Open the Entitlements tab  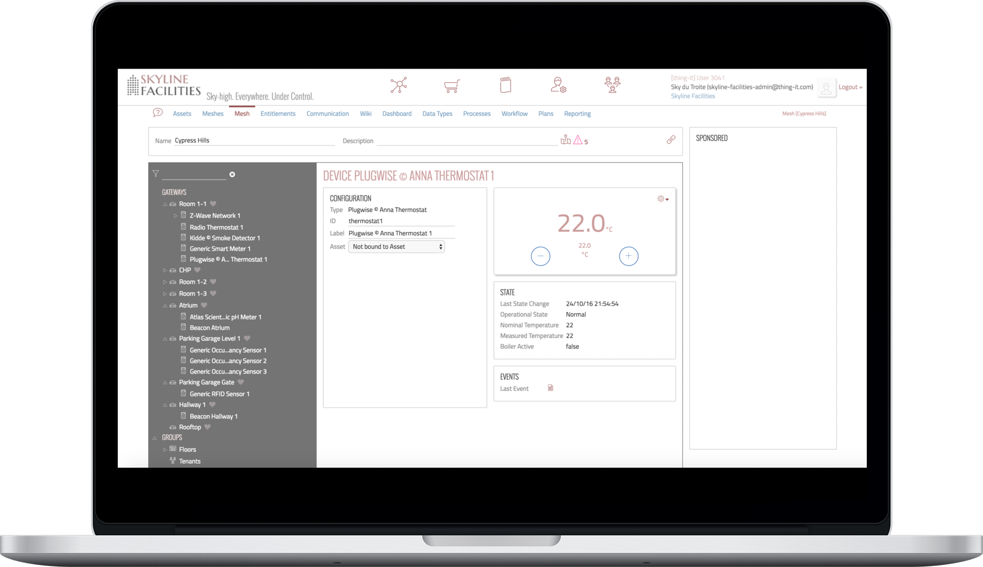coord(277,114)
